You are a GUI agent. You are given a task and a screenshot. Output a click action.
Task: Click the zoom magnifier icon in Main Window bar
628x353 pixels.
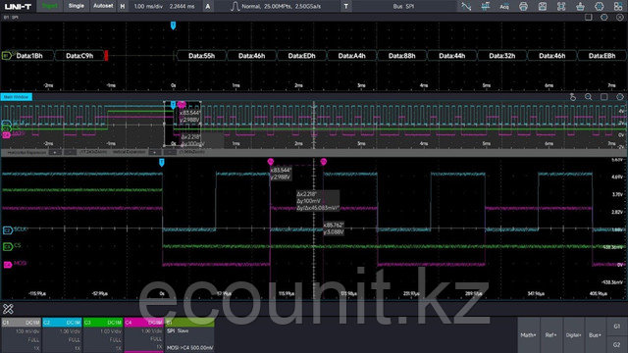pos(589,97)
